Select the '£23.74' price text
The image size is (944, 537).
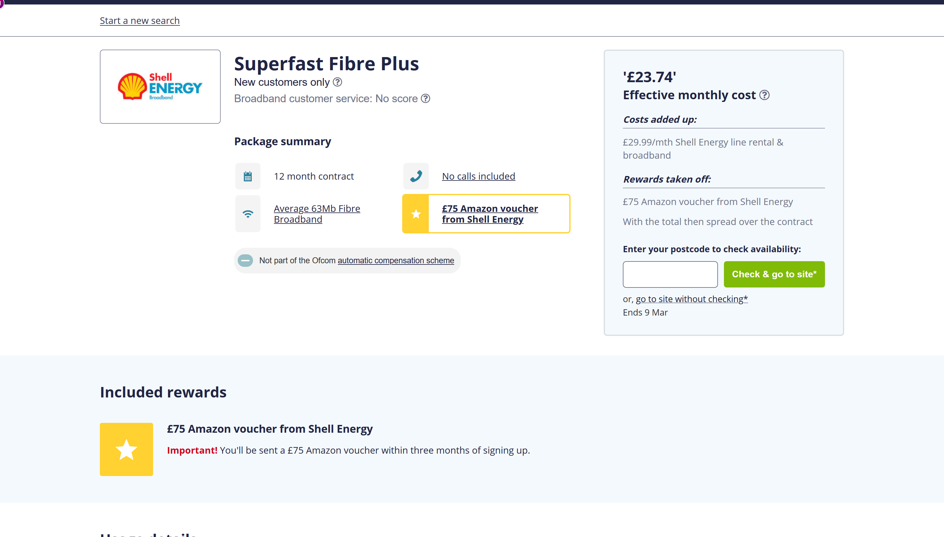(649, 77)
